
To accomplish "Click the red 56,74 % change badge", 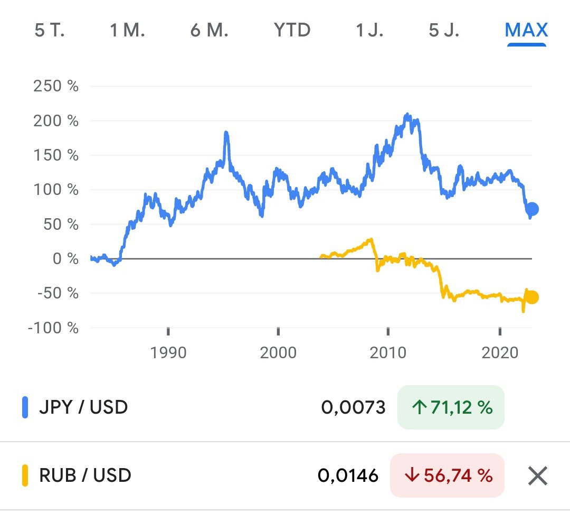I will [447, 475].
